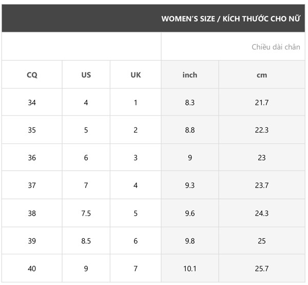The height and width of the screenshot is (285, 308).
Task: Click CQ size 34 cell
Action: [32, 103]
